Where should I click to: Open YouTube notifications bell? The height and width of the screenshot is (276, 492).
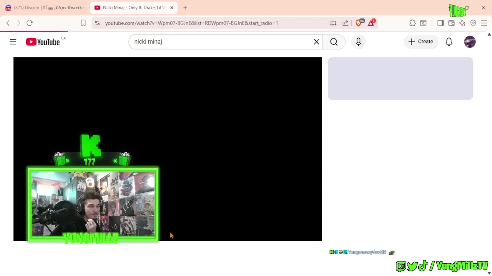[449, 42]
